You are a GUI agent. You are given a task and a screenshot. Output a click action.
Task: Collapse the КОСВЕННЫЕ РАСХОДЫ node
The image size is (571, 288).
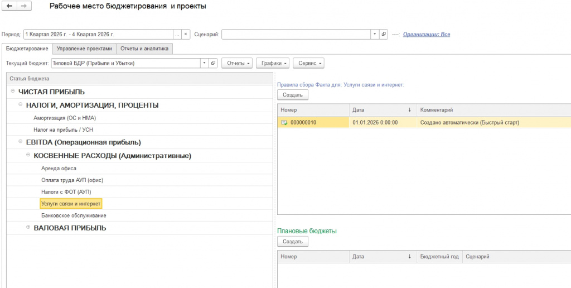tap(28, 155)
